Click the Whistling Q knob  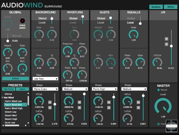pyautogui.click(x=74, y=62)
